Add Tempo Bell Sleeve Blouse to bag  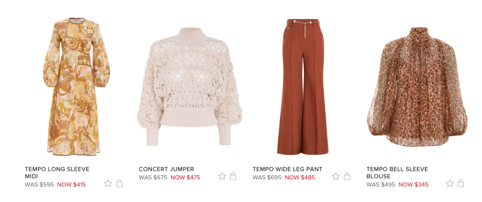(x=461, y=183)
